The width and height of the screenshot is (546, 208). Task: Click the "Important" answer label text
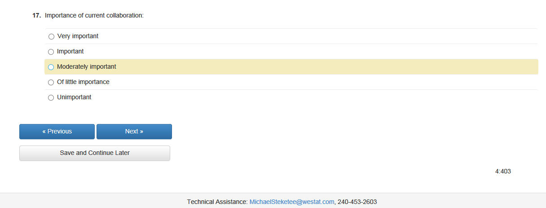click(x=70, y=51)
